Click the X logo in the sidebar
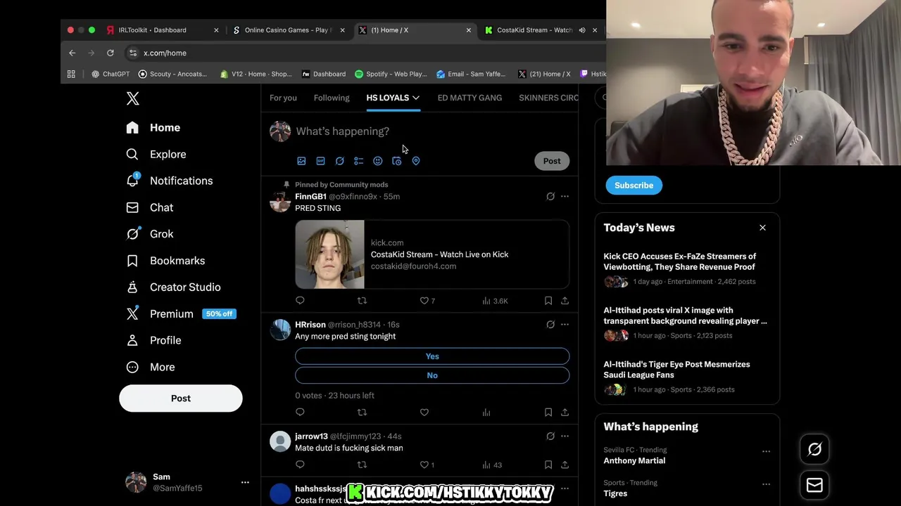This screenshot has height=506, width=901. [x=132, y=98]
